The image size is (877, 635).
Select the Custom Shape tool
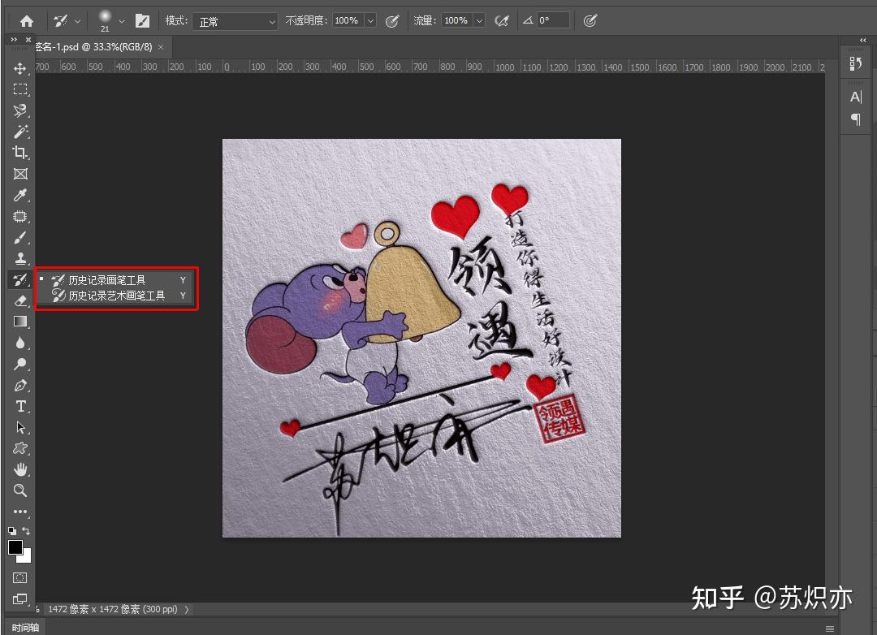pos(20,448)
